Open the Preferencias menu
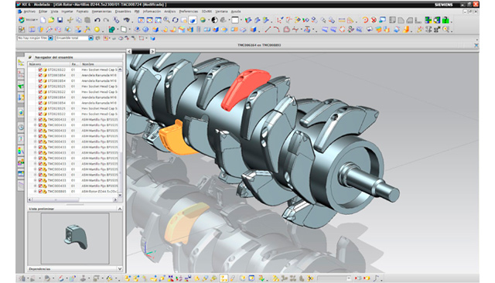Image resolution: width=495 pixels, height=283 pixels. pyautogui.click(x=189, y=12)
